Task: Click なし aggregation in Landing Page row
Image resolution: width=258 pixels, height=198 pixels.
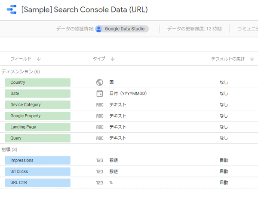Action: point(224,127)
